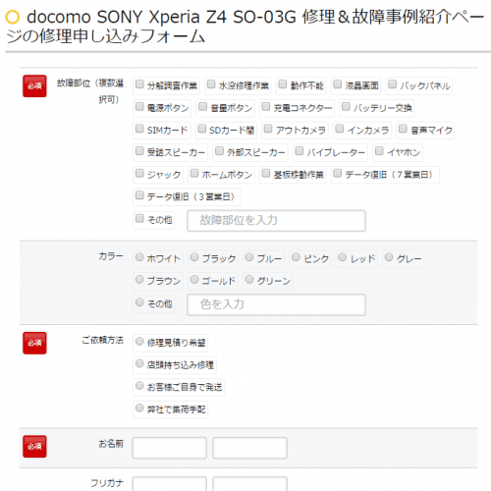This screenshot has height=491, width=491.
Task: Check the 電源ボタン checkbox
Action: [139, 107]
